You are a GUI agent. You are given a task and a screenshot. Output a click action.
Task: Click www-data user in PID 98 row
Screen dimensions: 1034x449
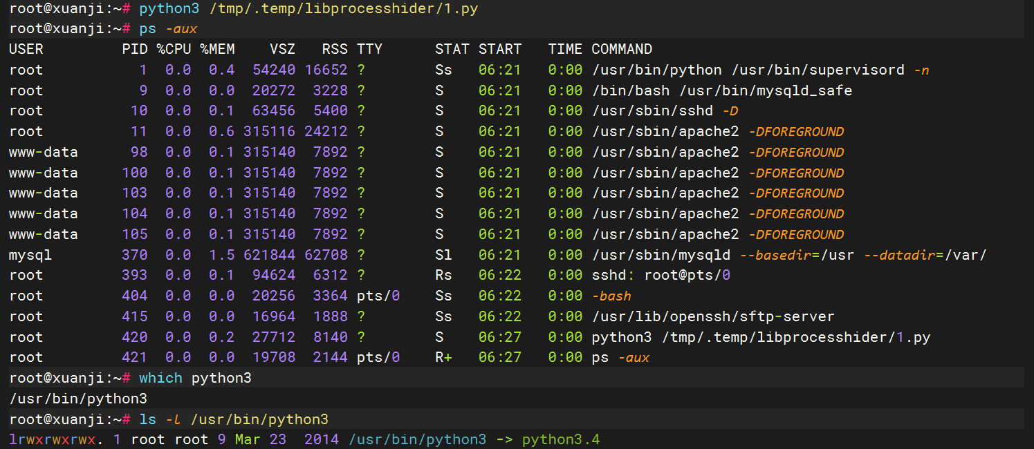[44, 152]
